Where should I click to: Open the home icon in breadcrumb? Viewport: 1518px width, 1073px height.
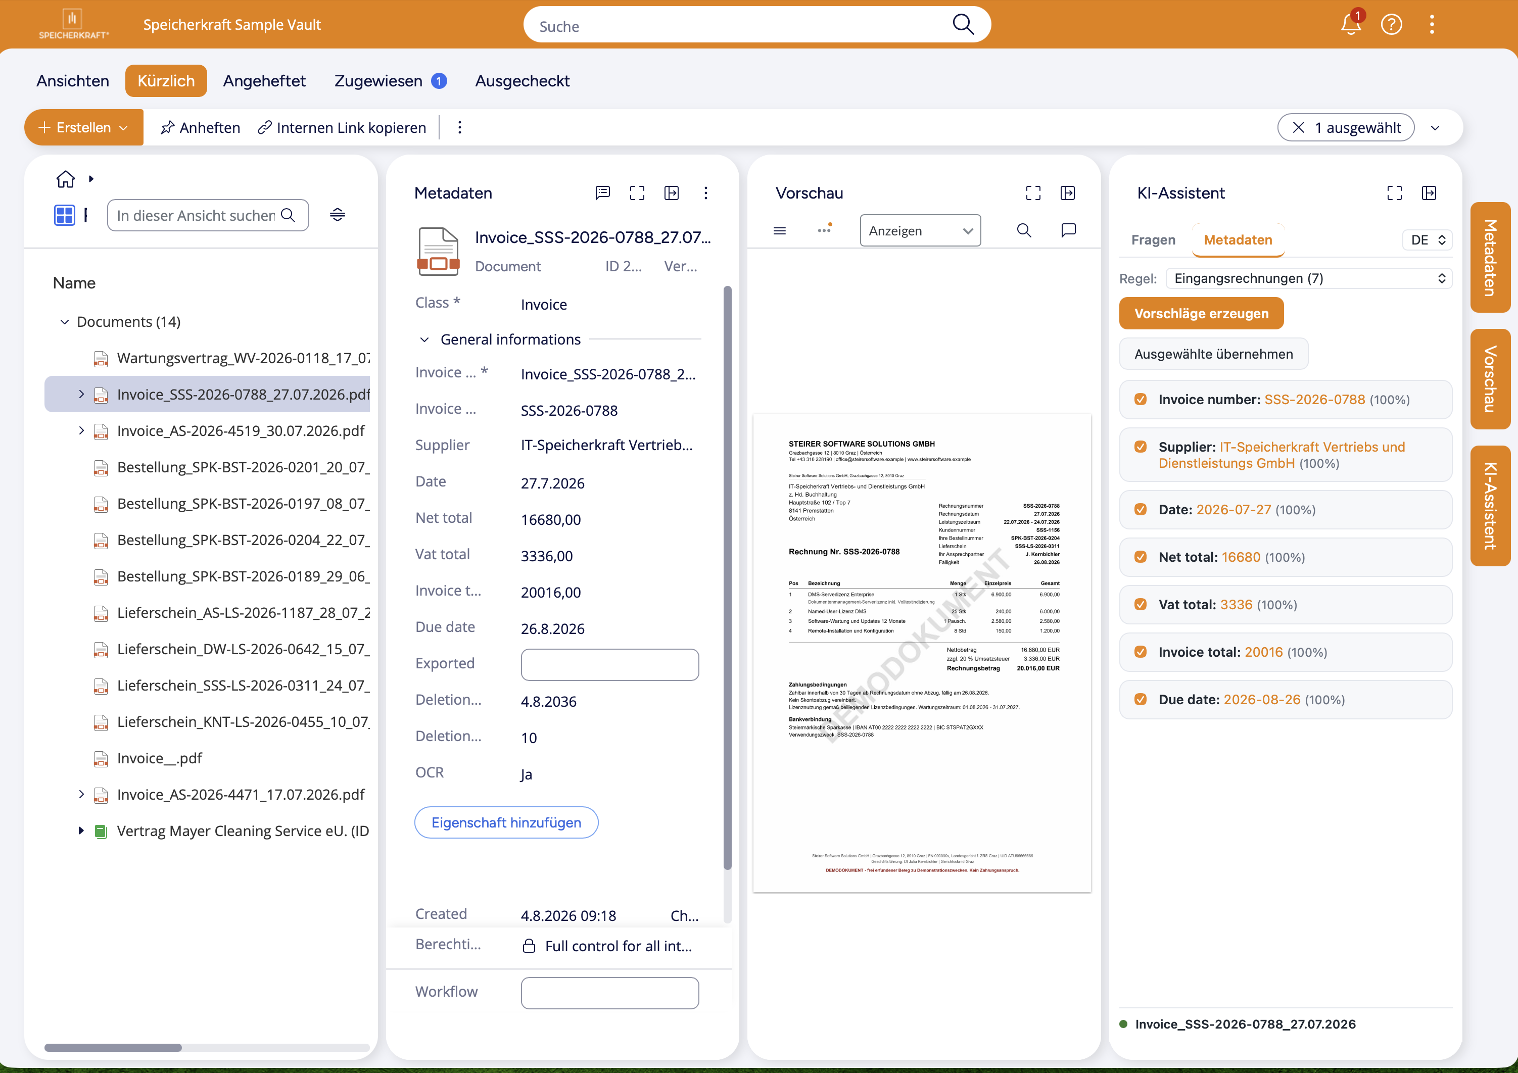coord(66,178)
